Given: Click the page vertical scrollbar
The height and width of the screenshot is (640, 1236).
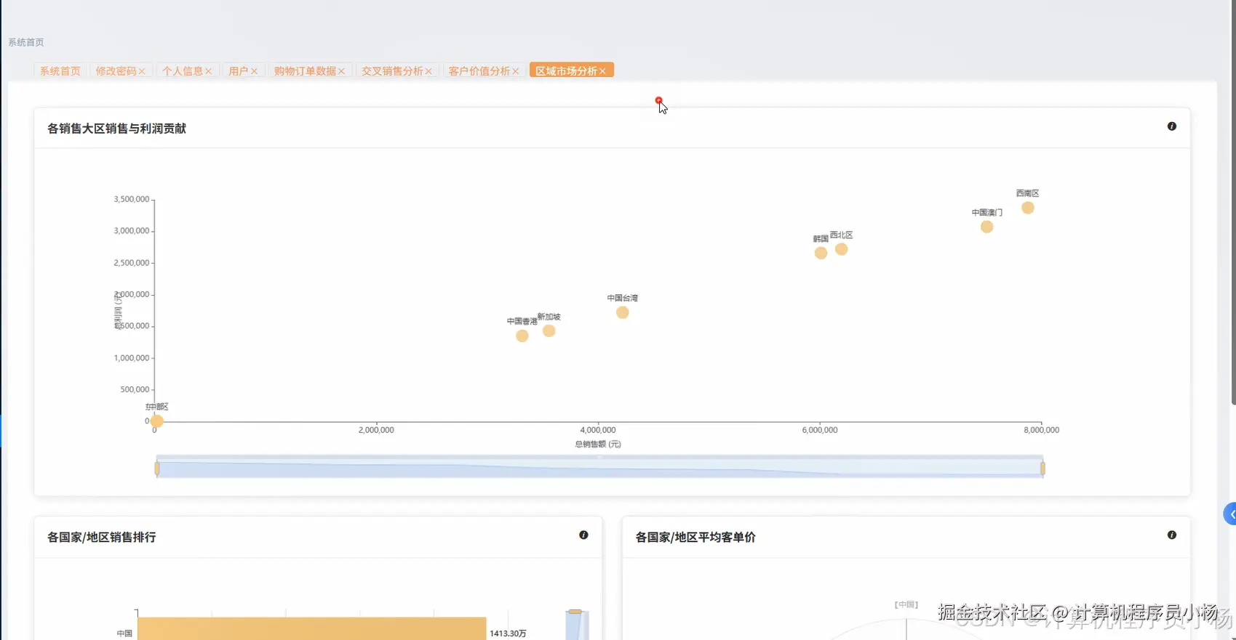Looking at the screenshot, I should (1233, 203).
